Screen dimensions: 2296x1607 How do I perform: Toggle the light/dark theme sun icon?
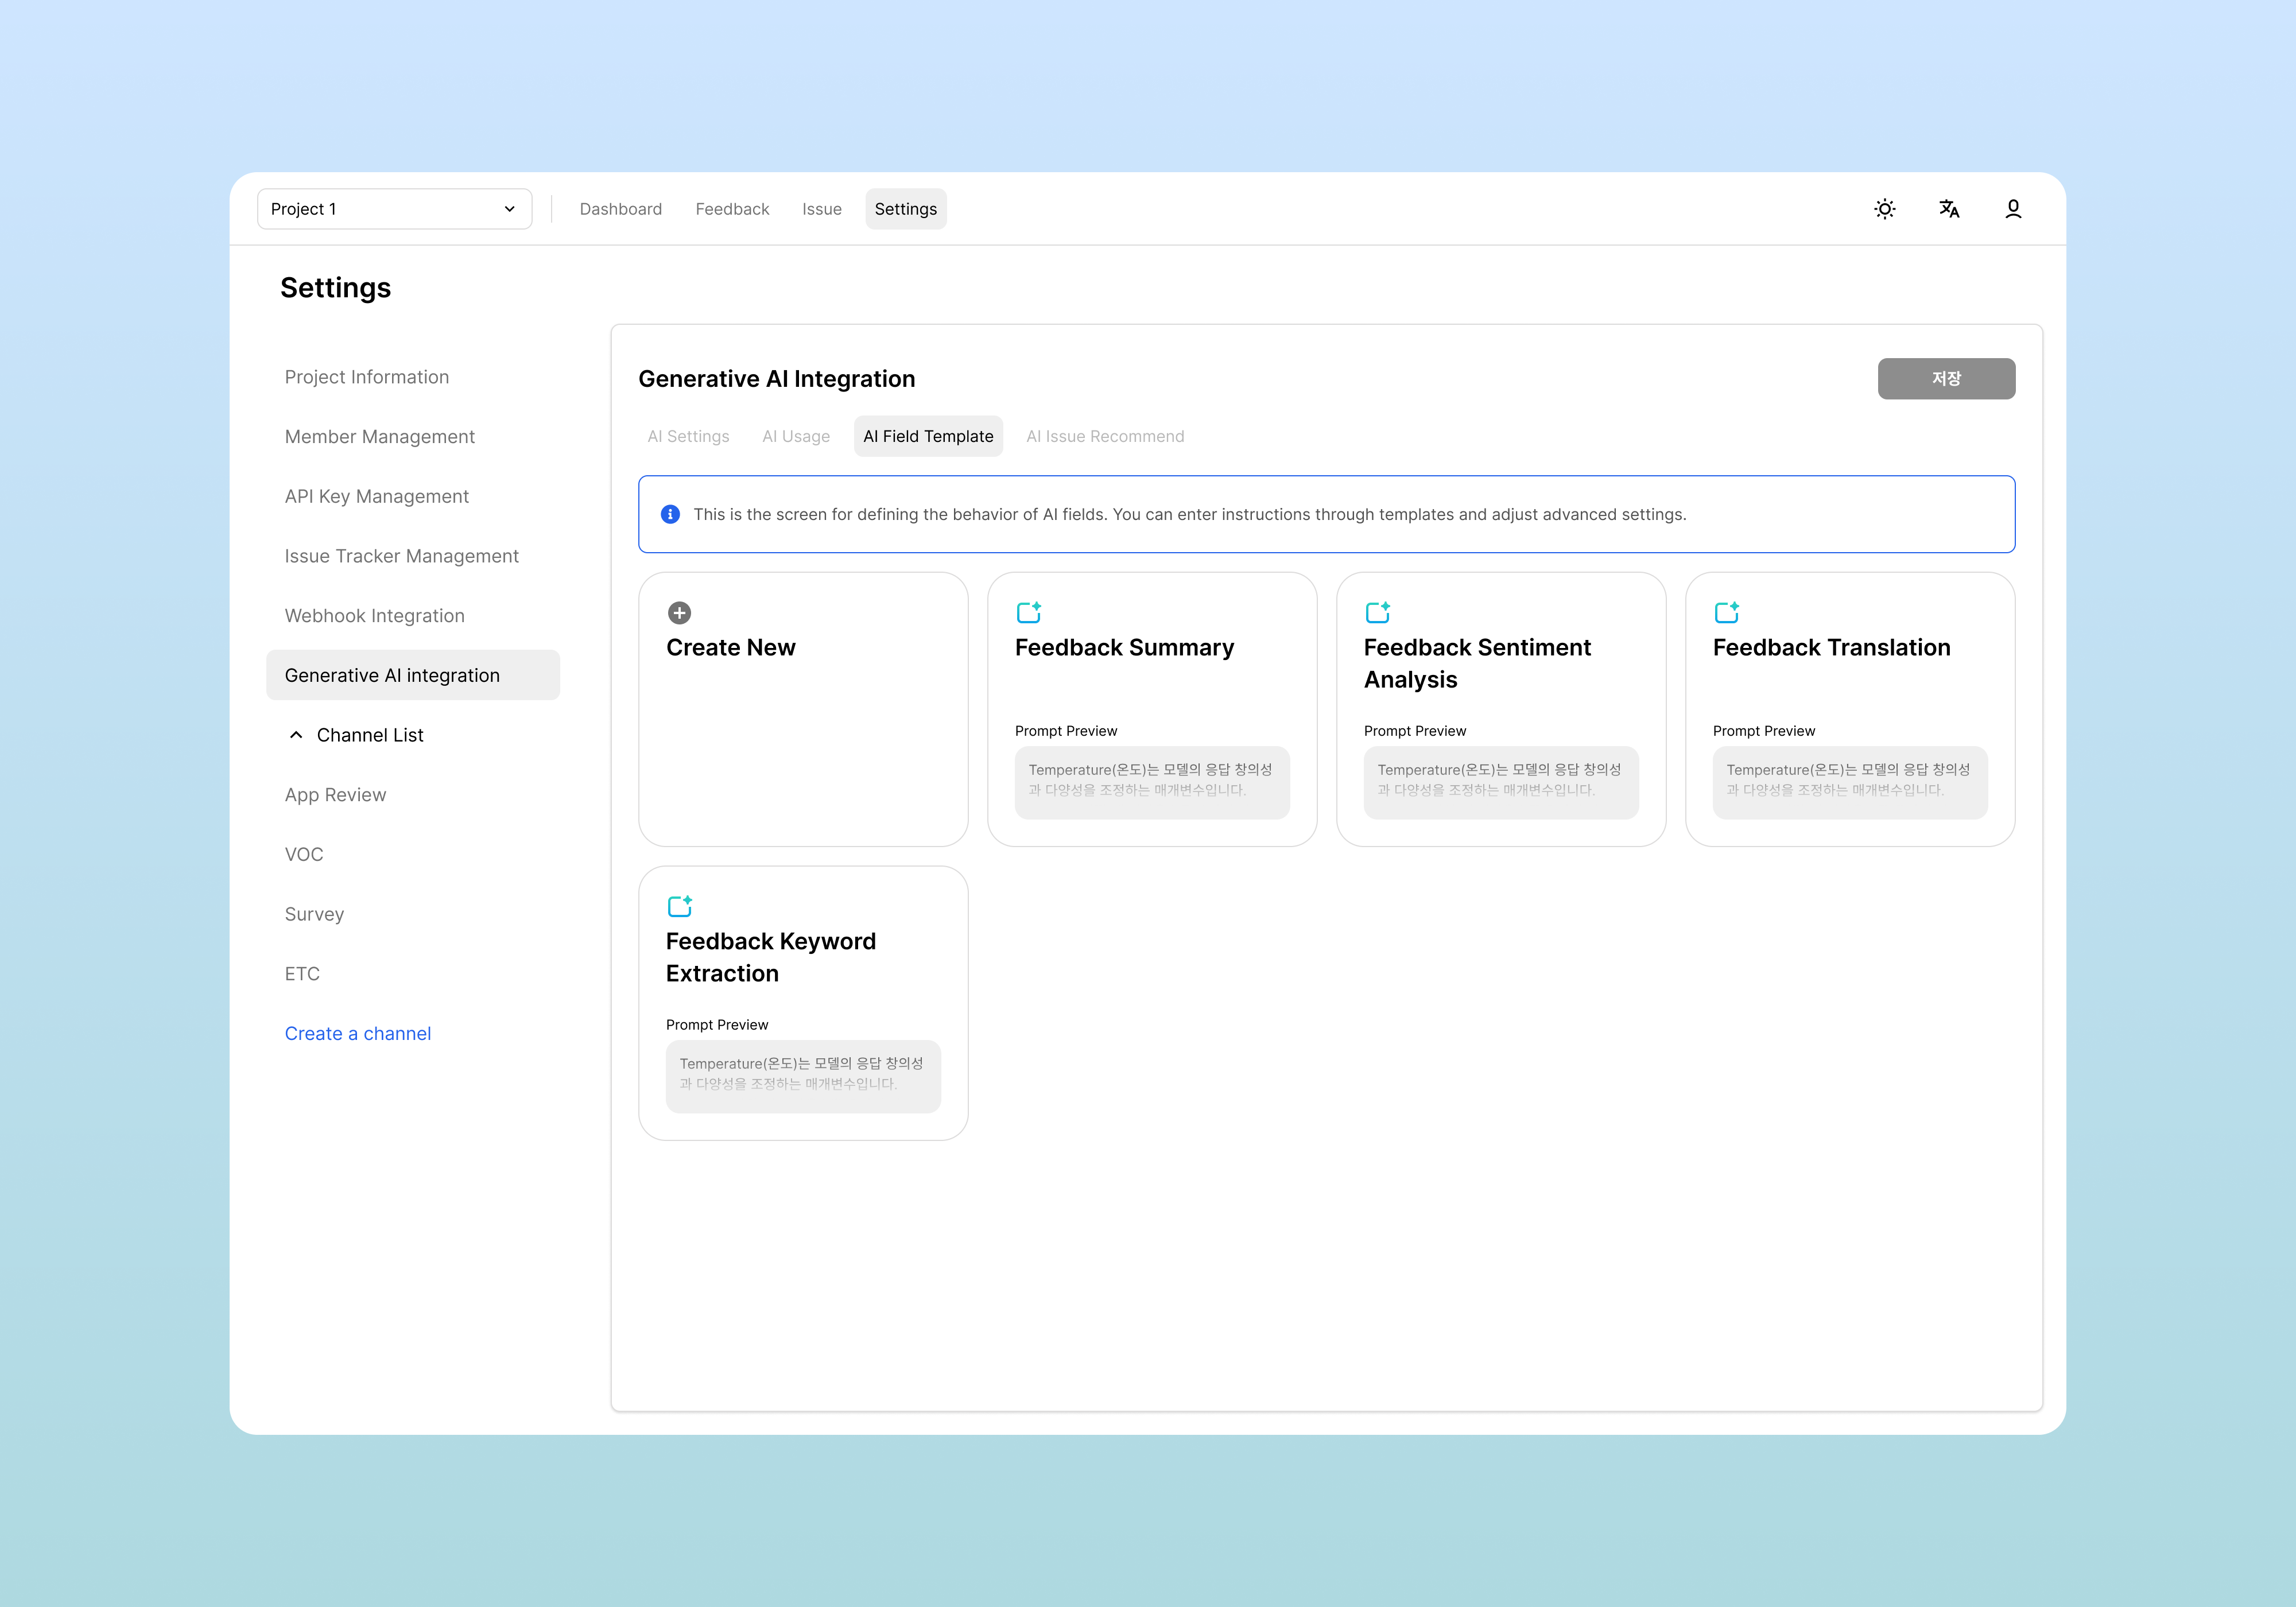coord(1884,209)
